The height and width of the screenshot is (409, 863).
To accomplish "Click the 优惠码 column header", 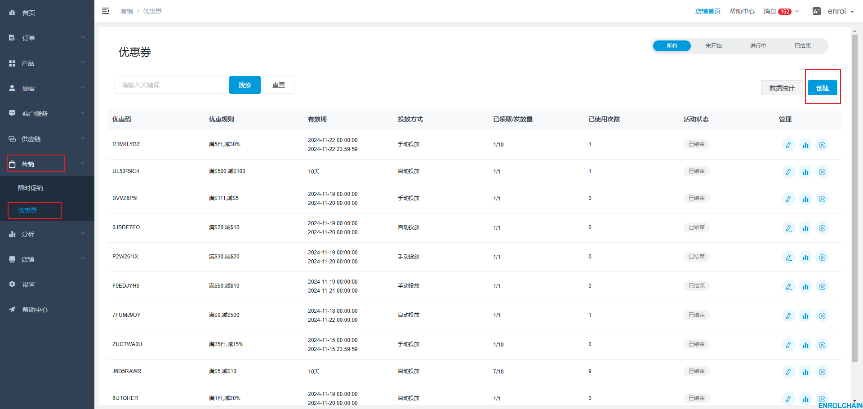I will point(122,119).
